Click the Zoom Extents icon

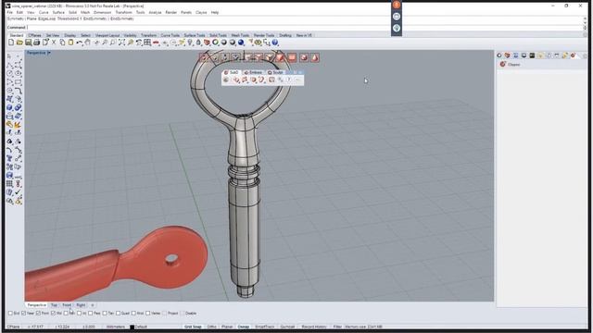(121, 43)
